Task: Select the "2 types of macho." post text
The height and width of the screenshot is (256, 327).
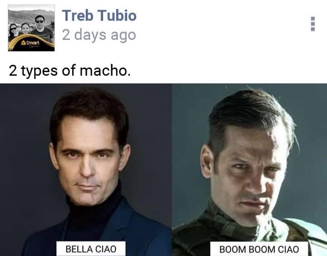Action: (x=69, y=70)
